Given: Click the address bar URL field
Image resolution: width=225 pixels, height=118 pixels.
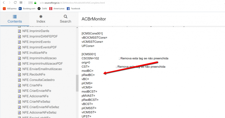Looking at the screenshot, I should (72, 3).
